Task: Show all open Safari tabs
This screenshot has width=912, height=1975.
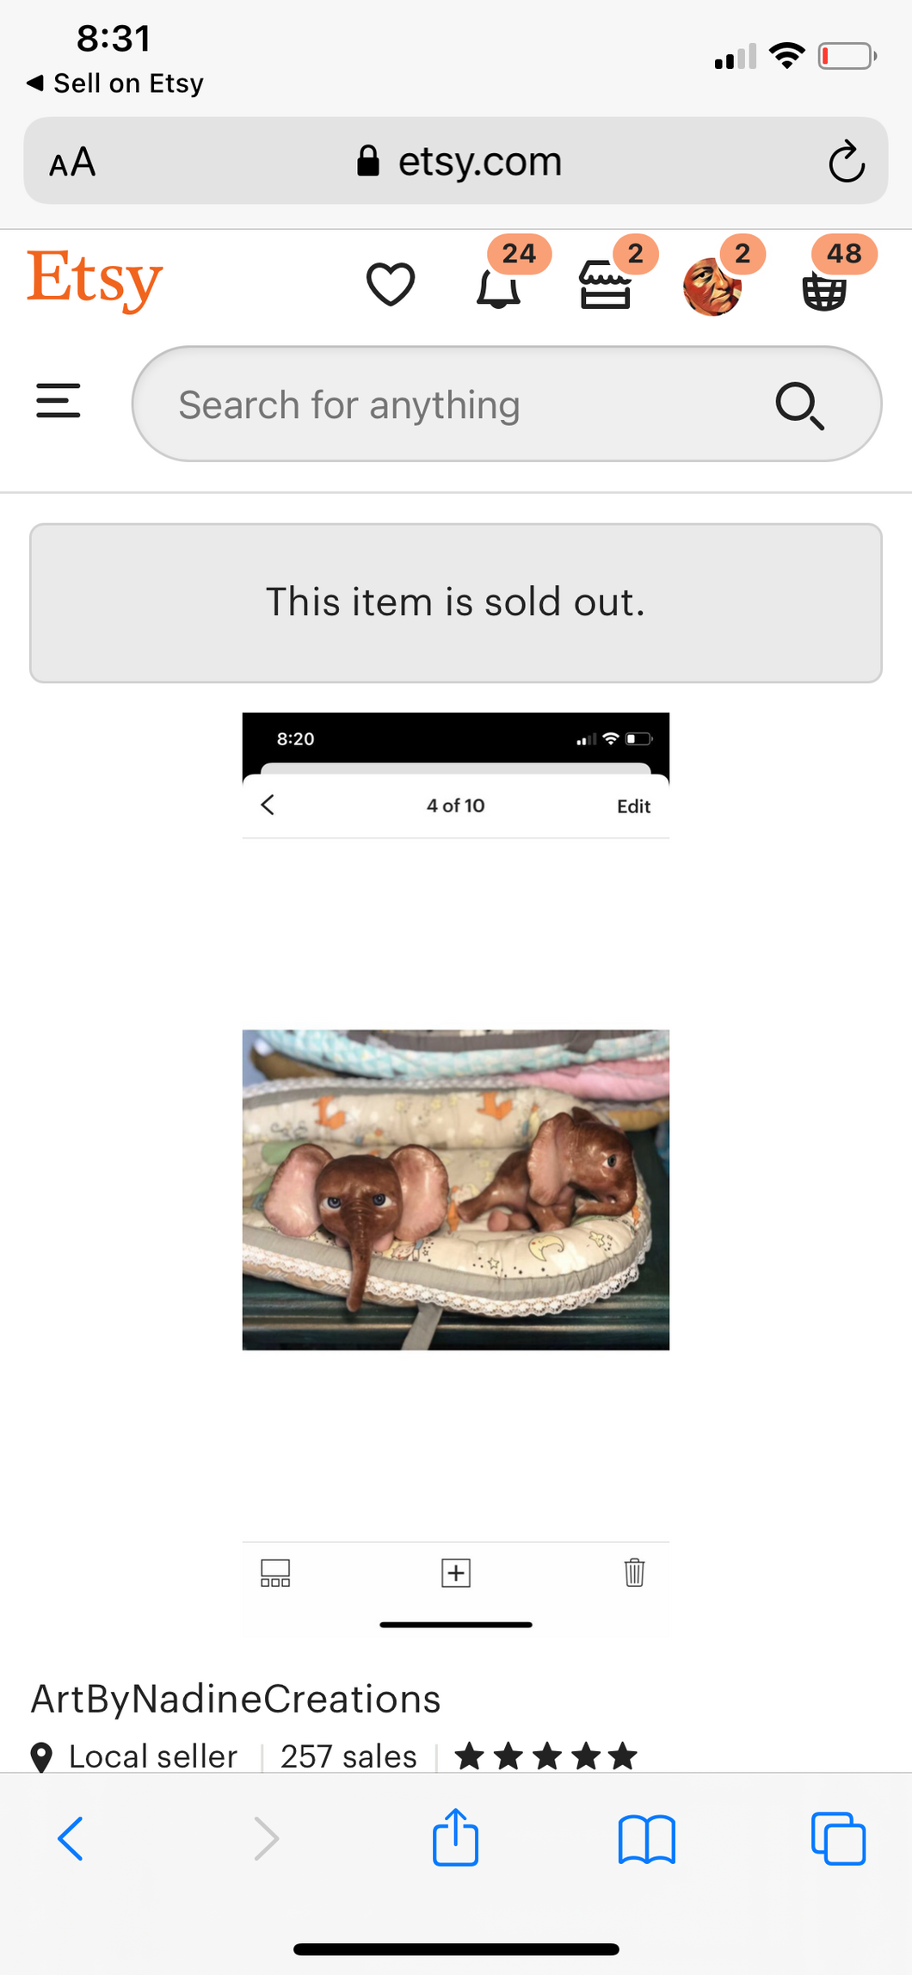Action: tap(838, 1839)
